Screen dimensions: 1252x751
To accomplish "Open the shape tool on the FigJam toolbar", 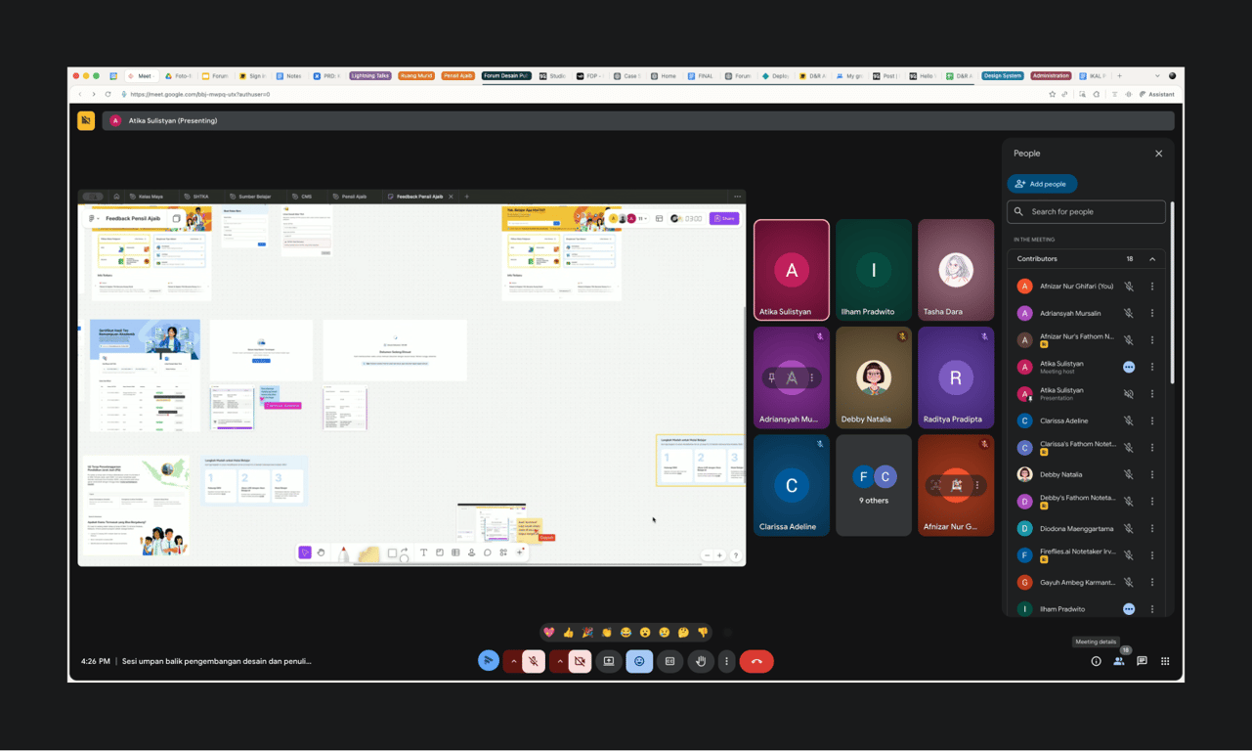I will coord(393,552).
